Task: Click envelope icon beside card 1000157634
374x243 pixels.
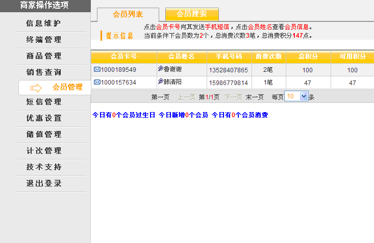Action: point(97,82)
